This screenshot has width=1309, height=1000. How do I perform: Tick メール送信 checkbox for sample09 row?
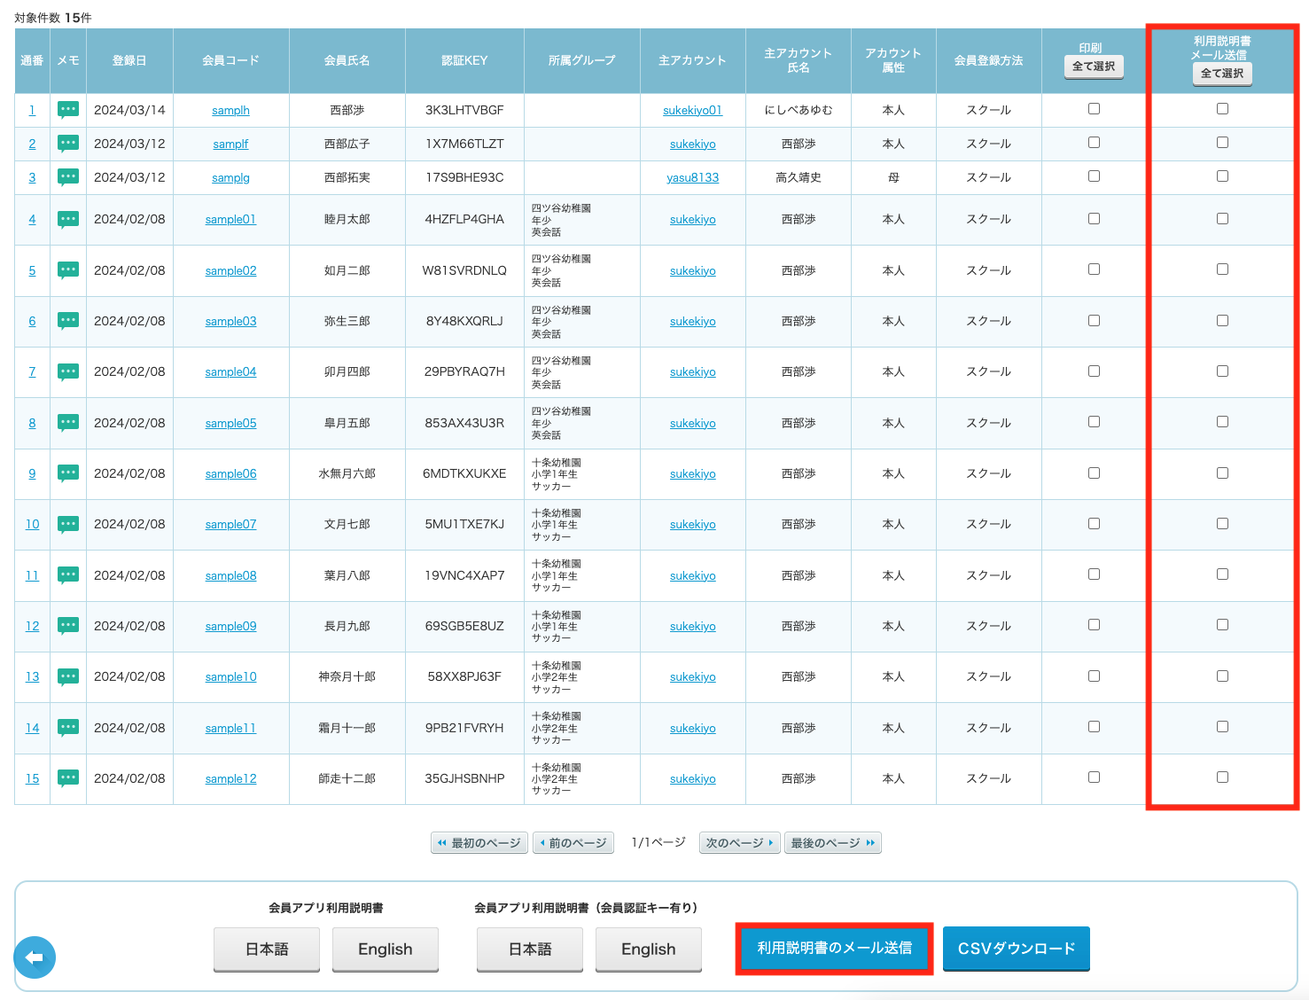tap(1222, 625)
